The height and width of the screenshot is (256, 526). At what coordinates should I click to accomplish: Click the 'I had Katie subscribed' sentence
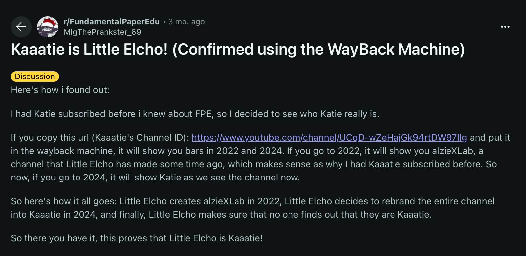[x=195, y=114]
